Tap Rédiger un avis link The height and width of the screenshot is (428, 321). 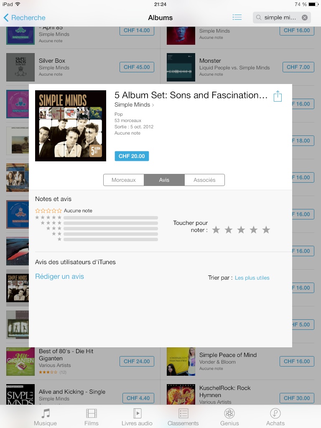pyautogui.click(x=59, y=277)
